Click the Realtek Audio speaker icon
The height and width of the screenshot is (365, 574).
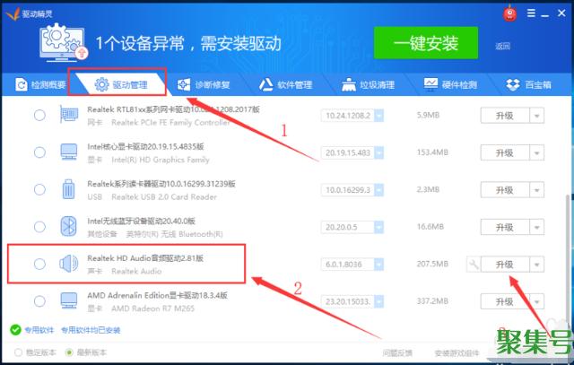tap(69, 264)
